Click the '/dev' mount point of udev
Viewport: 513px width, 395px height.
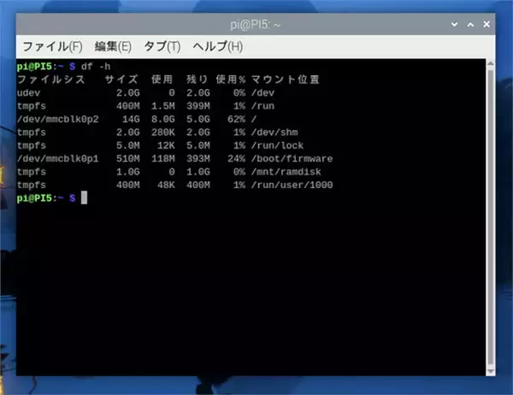(262, 93)
